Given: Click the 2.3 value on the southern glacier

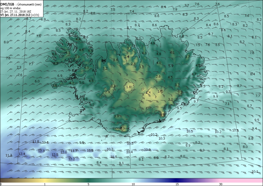Looking at the screenshot, I should [x=122, y=128].
